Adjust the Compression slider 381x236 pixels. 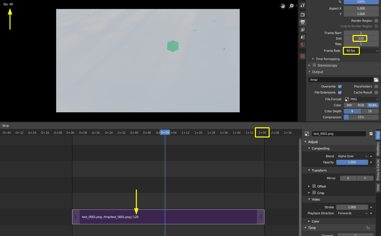coord(361,117)
